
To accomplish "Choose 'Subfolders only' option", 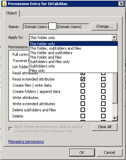I will tap(73, 66).
